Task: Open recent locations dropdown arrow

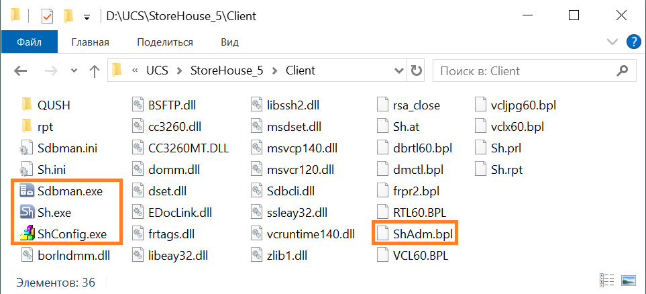Action: 74,70
